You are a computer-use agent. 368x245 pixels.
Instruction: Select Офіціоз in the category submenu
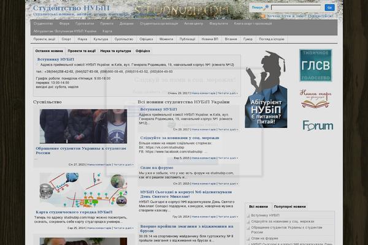[x=146, y=39]
